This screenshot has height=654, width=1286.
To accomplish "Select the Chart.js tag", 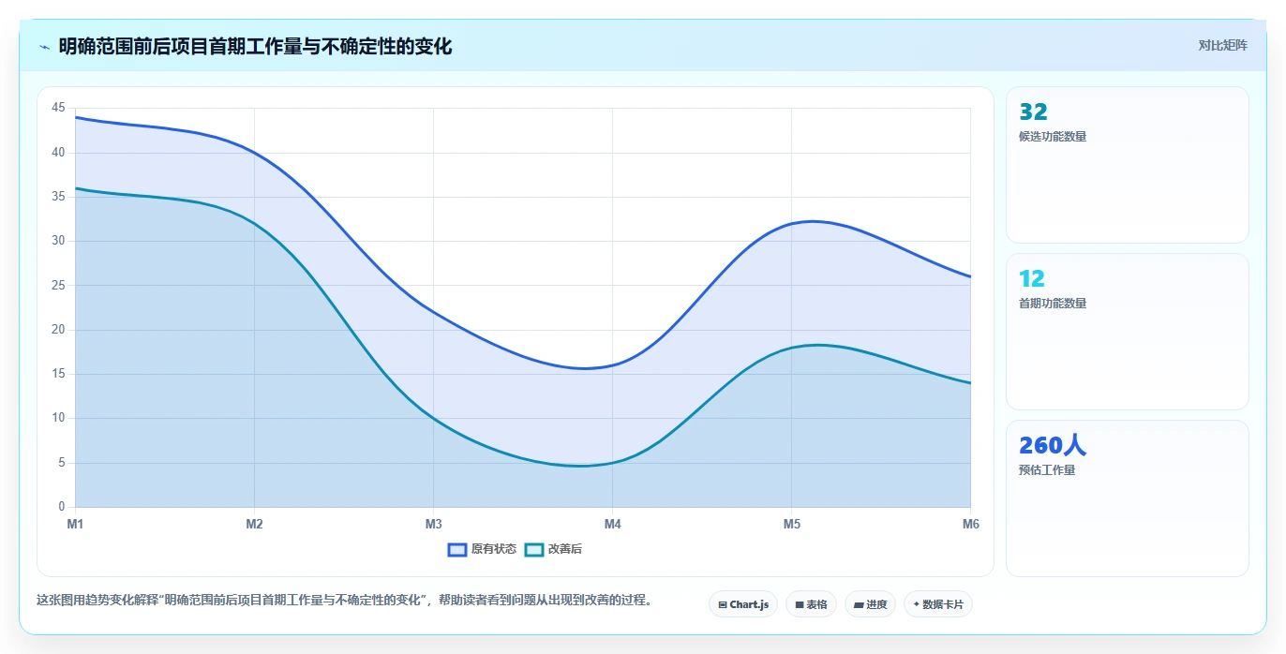I will (x=743, y=604).
